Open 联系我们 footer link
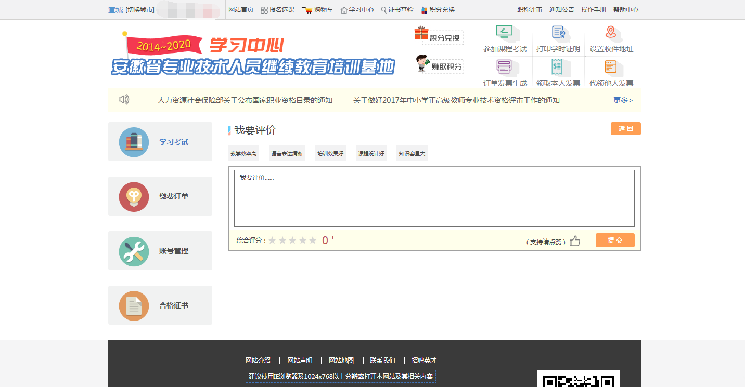The image size is (745, 387). click(383, 360)
